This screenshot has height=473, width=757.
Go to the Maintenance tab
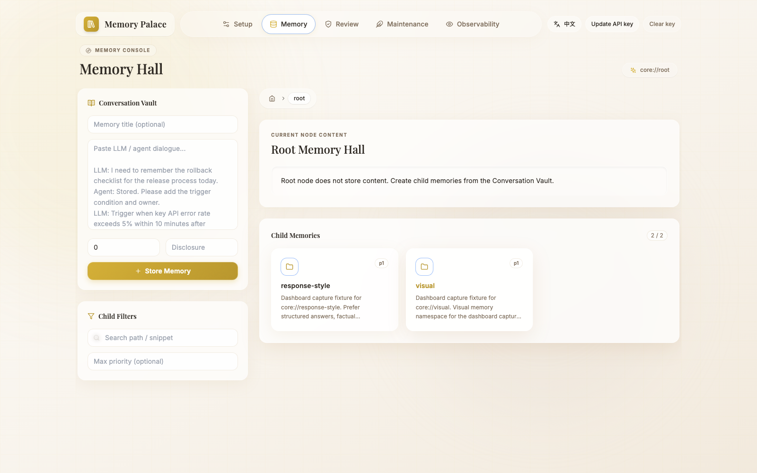pos(402,24)
